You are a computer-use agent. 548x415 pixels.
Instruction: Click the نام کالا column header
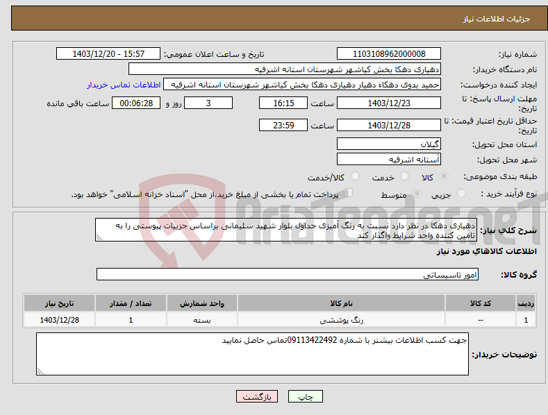tap(341, 303)
